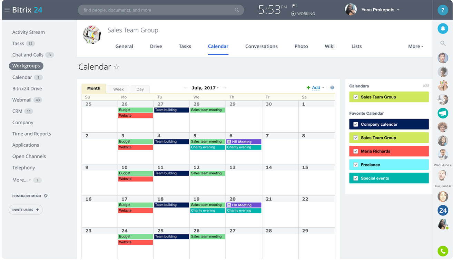Click the top search field for people and documents
The width and height of the screenshot is (453, 261).
point(161,10)
